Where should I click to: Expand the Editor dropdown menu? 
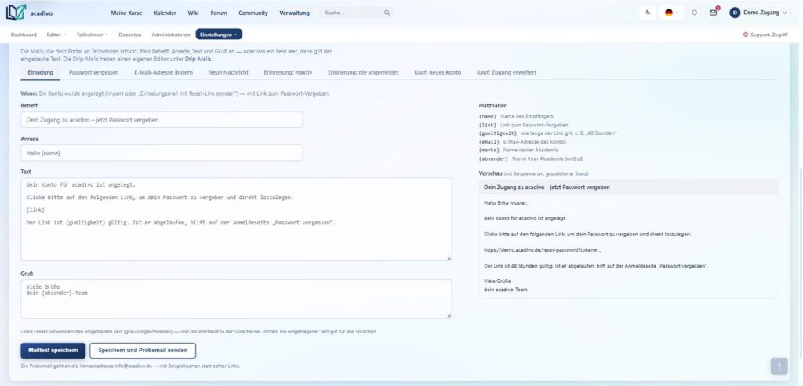click(x=56, y=35)
